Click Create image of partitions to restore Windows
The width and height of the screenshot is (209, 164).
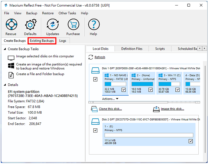[49, 66]
